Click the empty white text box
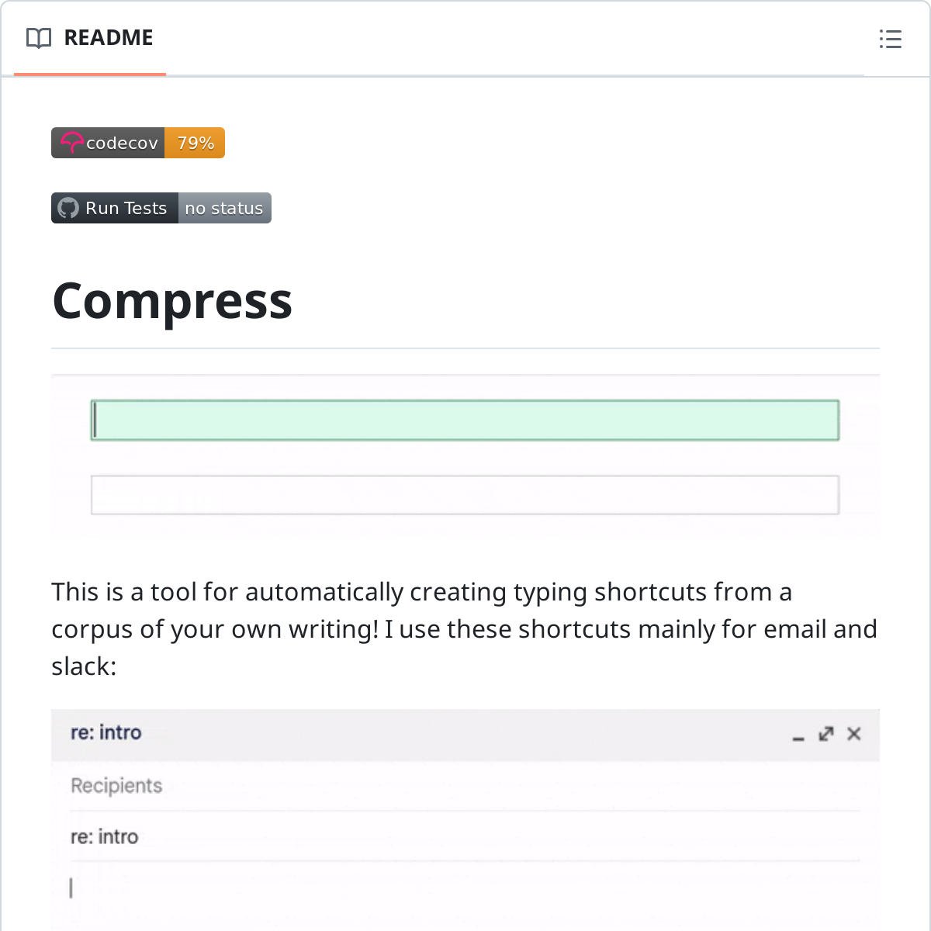 pyautogui.click(x=465, y=495)
